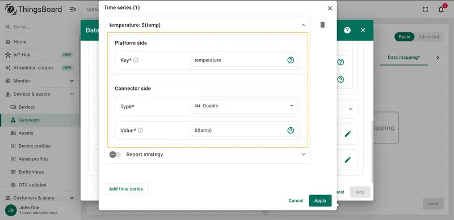Open Home from sidebar
This screenshot has width=454, height=220.
pos(40,42)
